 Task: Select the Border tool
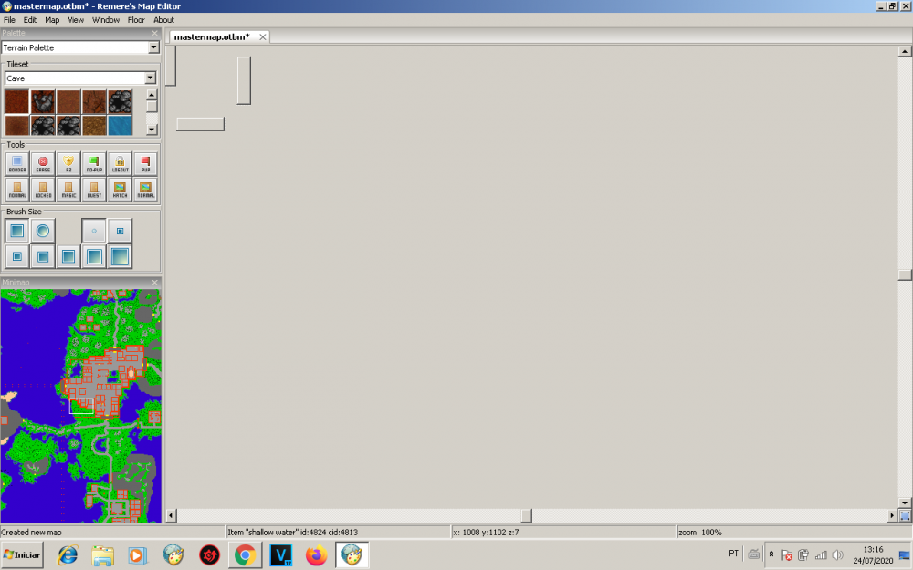(16, 163)
